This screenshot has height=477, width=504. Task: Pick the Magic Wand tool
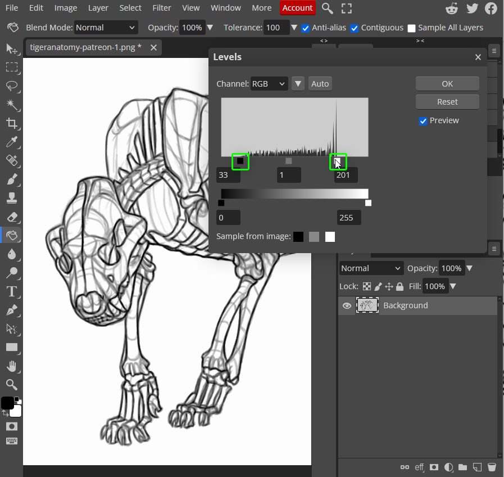pos(11,105)
